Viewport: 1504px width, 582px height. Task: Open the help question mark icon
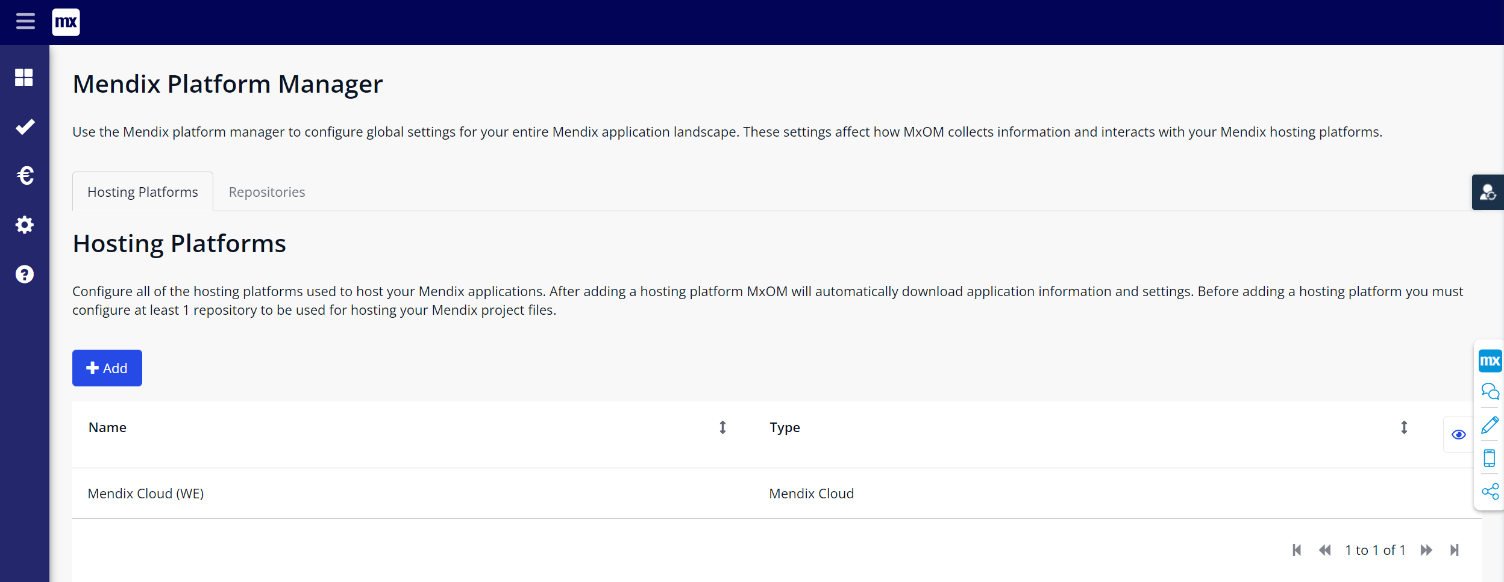pos(25,274)
